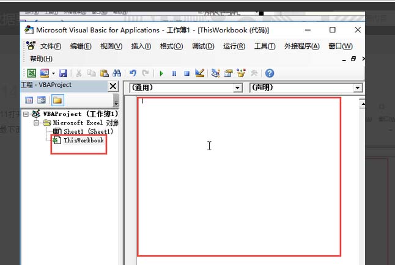
Task: Open the 插入(I) menu
Action: [141, 46]
